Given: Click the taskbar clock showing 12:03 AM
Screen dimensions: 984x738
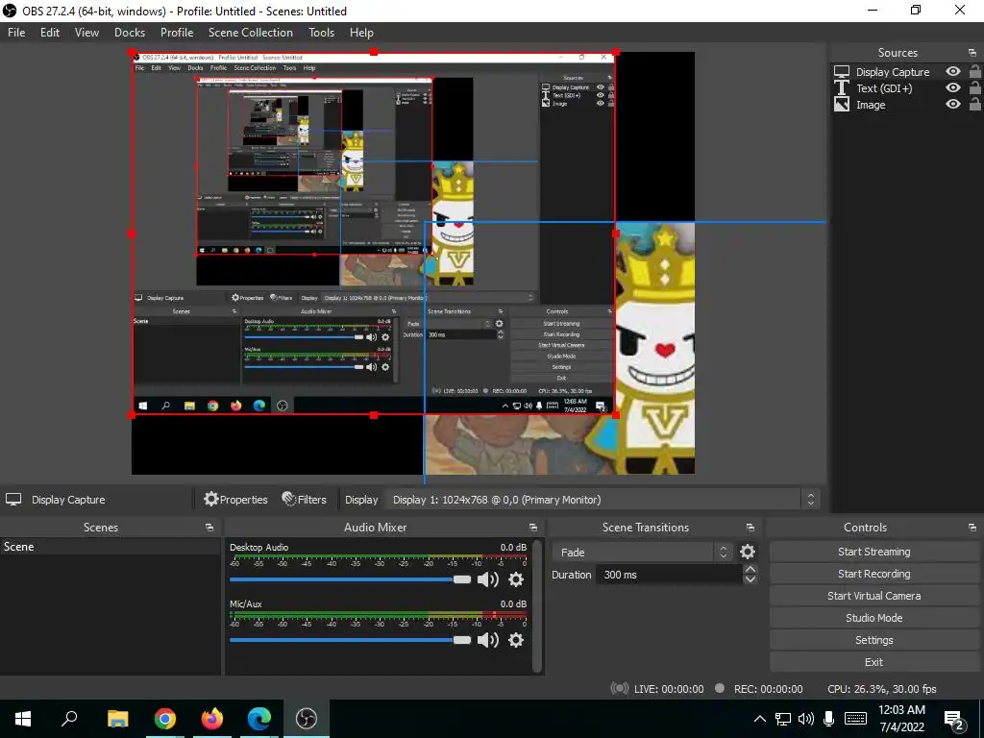Looking at the screenshot, I should (901, 719).
